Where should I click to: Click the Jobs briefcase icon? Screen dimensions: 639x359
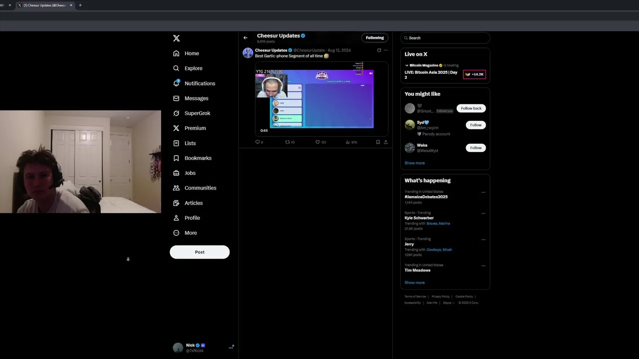(x=176, y=173)
